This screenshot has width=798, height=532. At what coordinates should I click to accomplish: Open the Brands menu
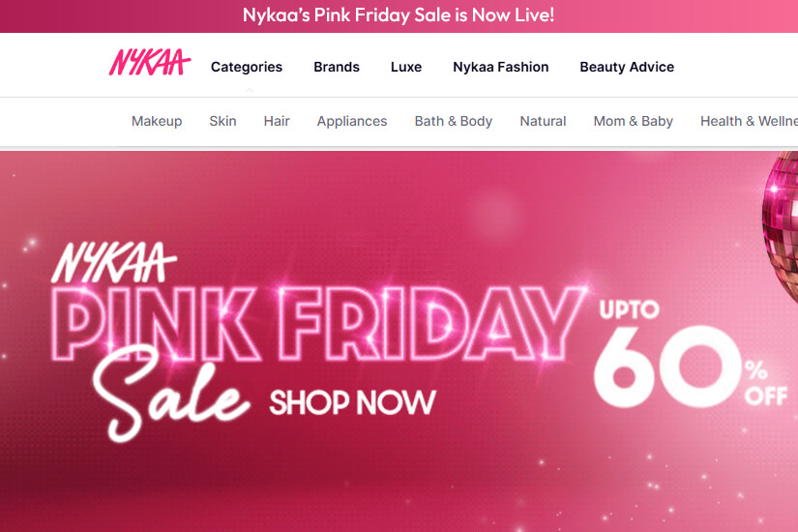[x=337, y=67]
